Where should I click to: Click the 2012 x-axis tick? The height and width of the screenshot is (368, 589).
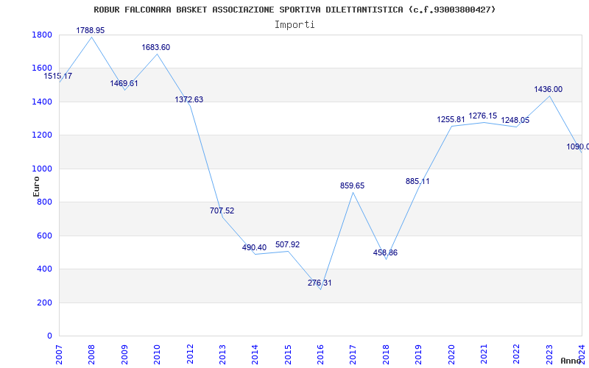click(190, 355)
